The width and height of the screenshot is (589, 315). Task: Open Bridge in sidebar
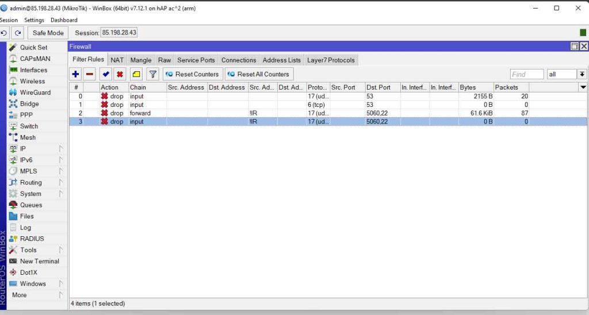[29, 103]
